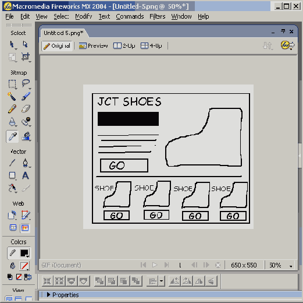Open the View menu
The width and height of the screenshot is (303, 303).
coord(41,16)
